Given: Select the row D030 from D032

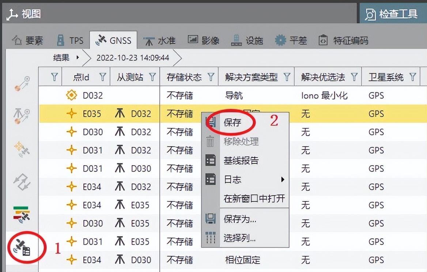Looking at the screenshot, I should point(233,132).
